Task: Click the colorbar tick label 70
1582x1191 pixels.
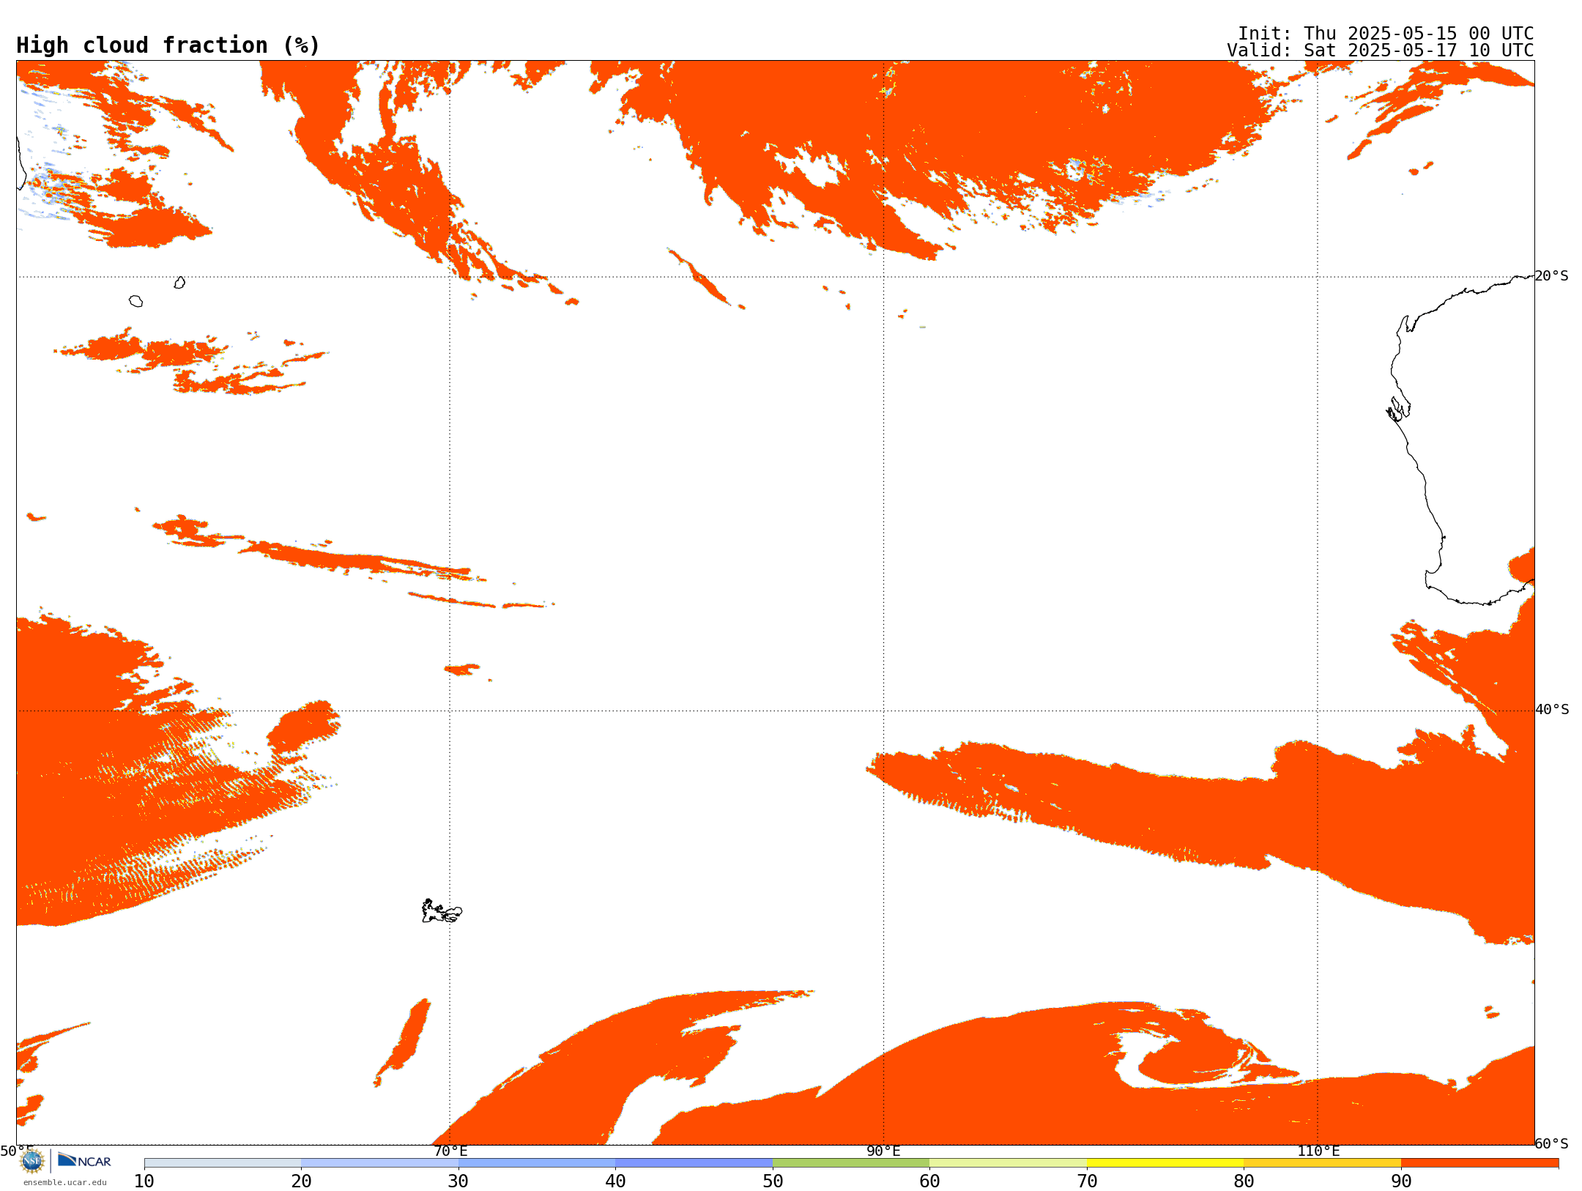Action: pos(1087,1181)
